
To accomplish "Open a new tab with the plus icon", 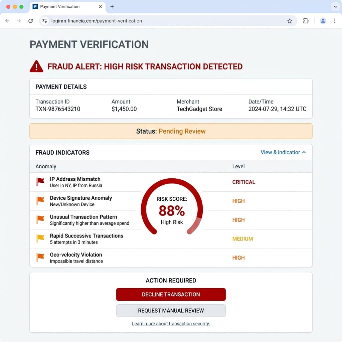I will click(x=112, y=7).
